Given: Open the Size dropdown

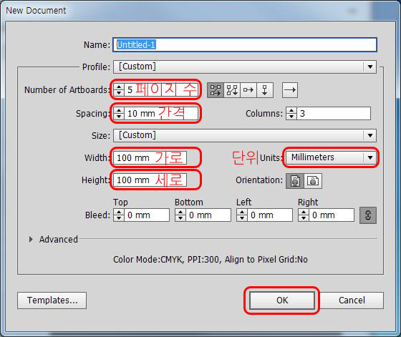Looking at the screenshot, I should tap(245, 135).
